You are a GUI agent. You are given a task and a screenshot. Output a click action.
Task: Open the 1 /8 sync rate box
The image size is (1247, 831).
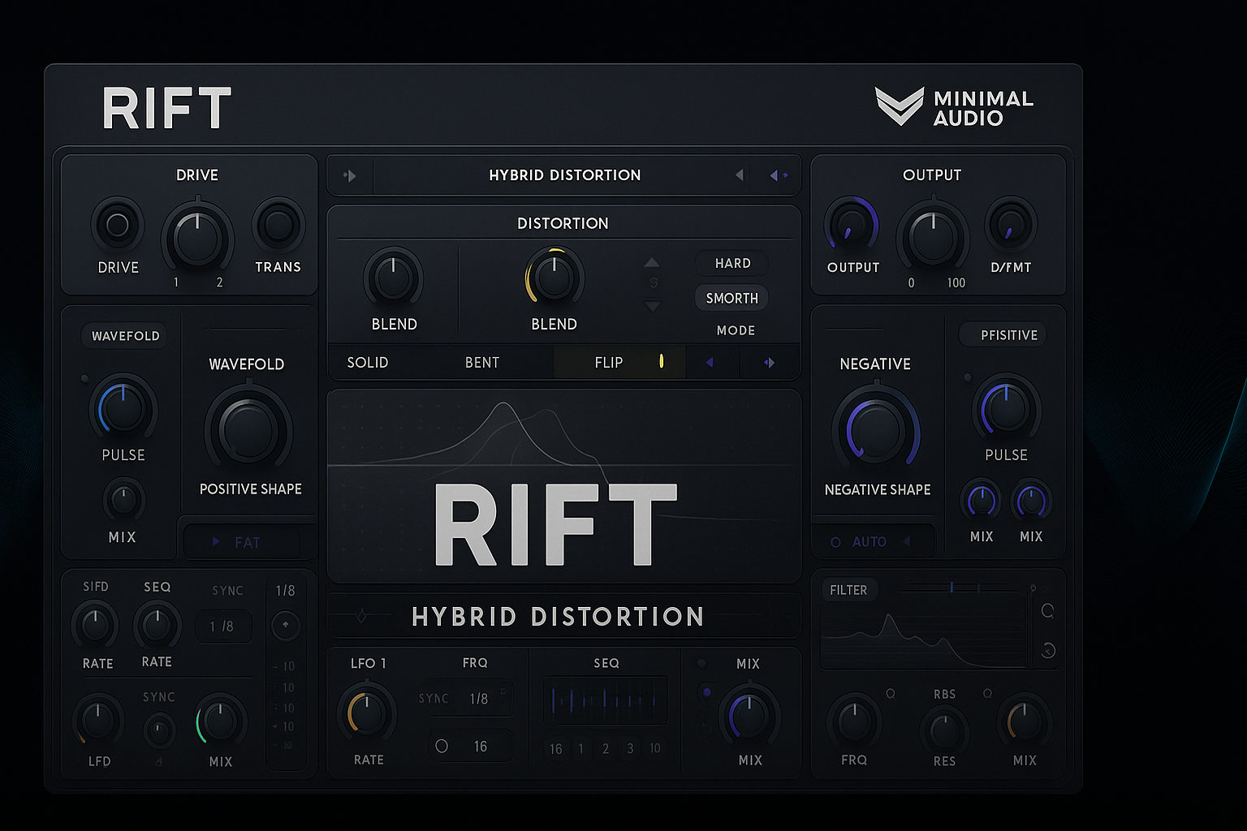tap(222, 626)
